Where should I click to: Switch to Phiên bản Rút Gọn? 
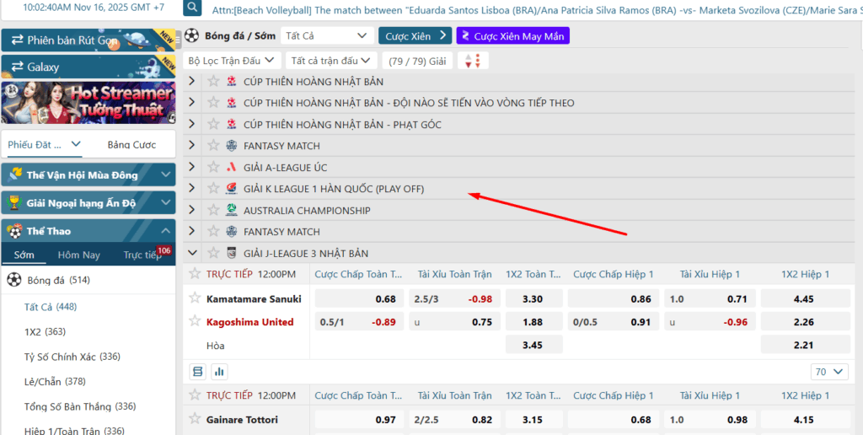88,40
